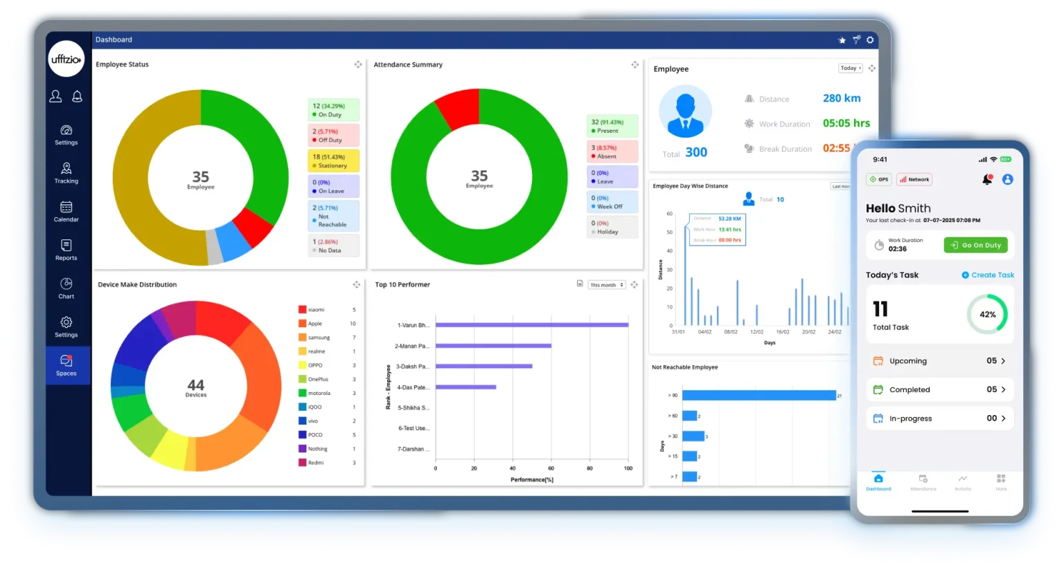The height and width of the screenshot is (570, 1064).
Task: Click the green On Duty donut segment
Action: point(260,152)
